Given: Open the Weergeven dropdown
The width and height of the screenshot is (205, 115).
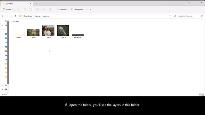Looking at the screenshot, I should [78, 9].
